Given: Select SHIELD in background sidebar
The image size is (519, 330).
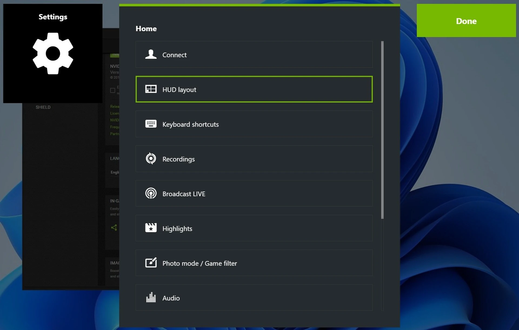Looking at the screenshot, I should point(43,107).
